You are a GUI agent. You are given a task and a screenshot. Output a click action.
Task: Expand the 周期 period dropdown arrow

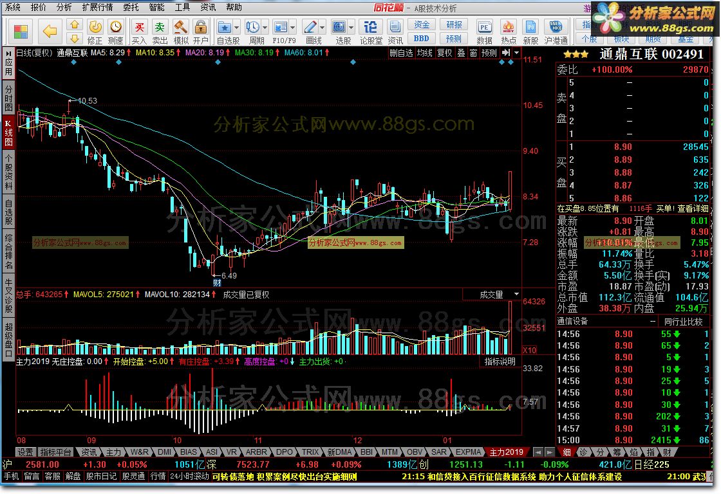(265, 27)
